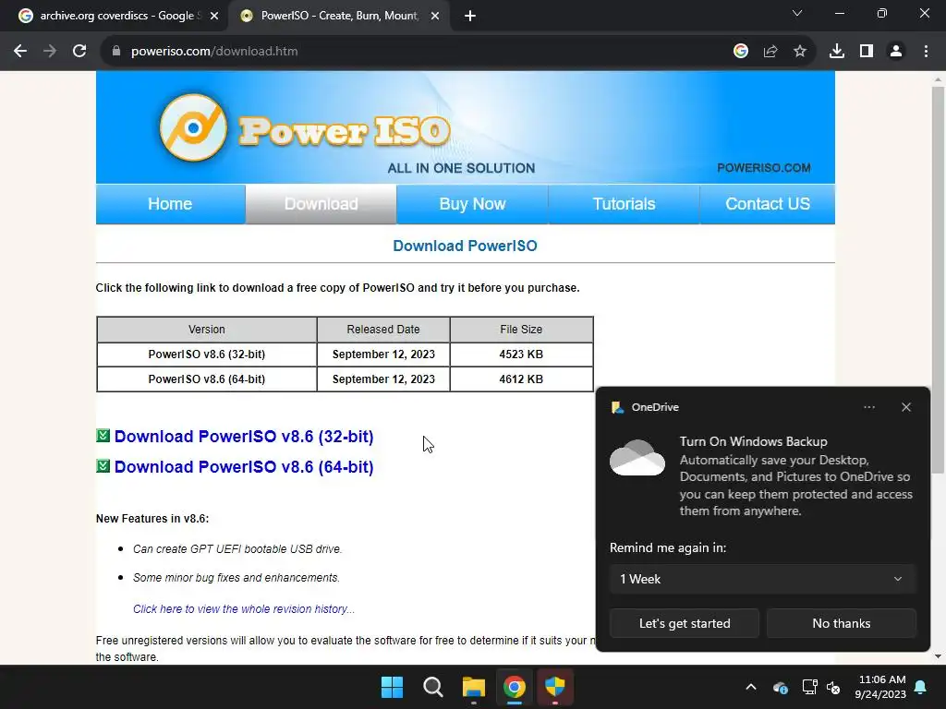The image size is (946, 709).
Task: Select the PowerISO browser tab
Action: point(339,16)
